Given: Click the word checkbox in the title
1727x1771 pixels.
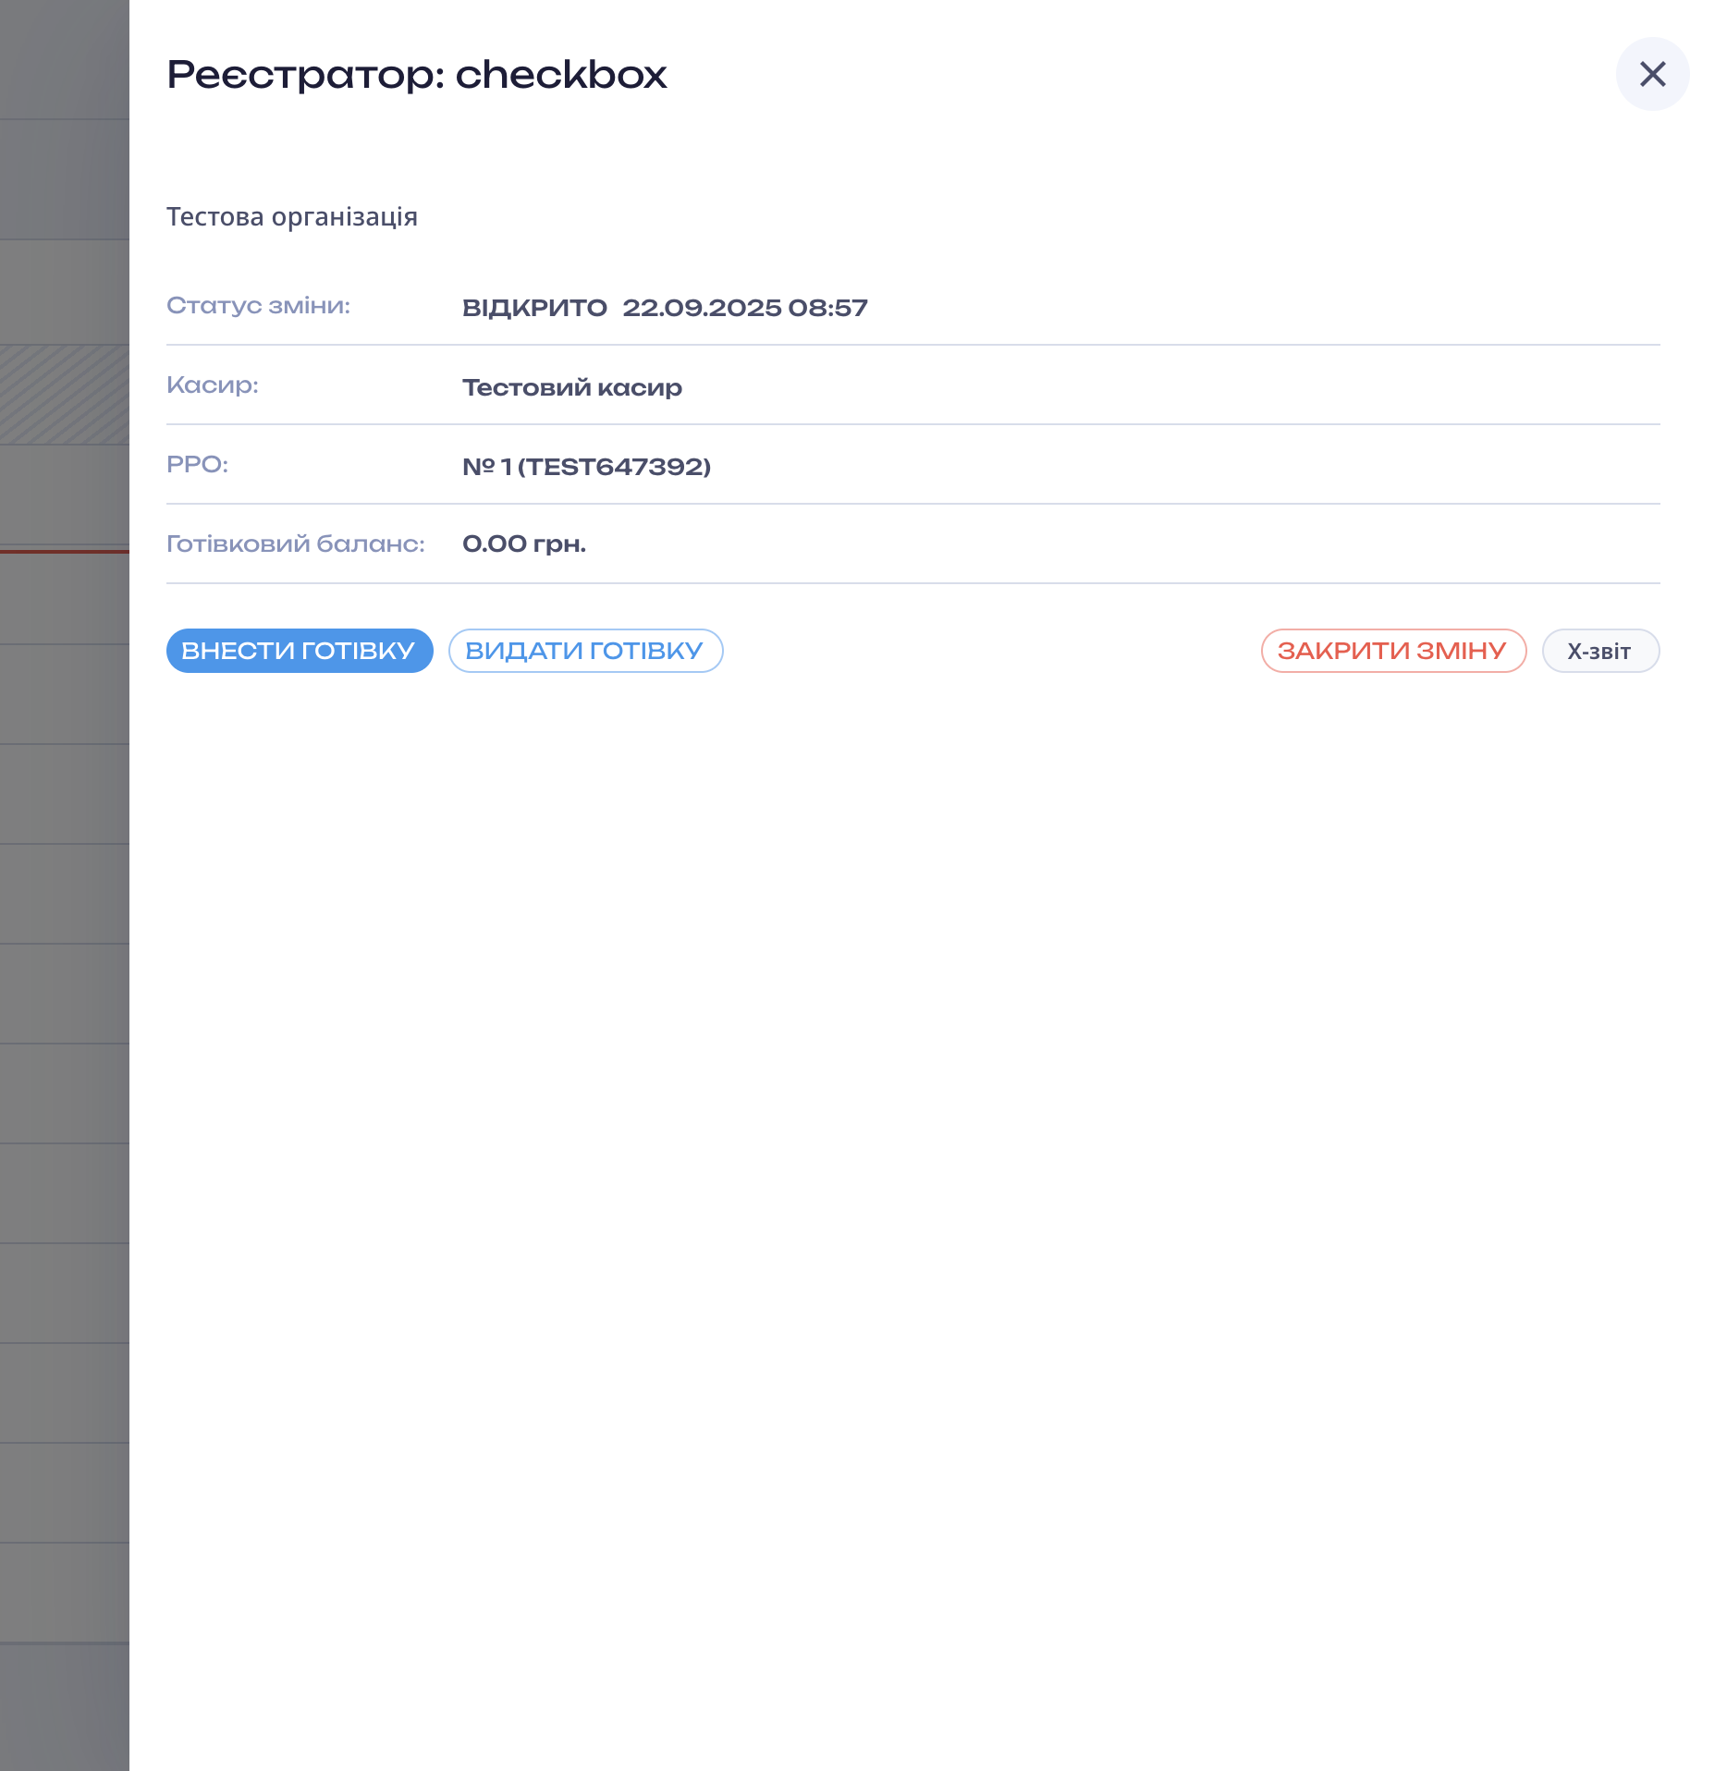Looking at the screenshot, I should tap(561, 75).
